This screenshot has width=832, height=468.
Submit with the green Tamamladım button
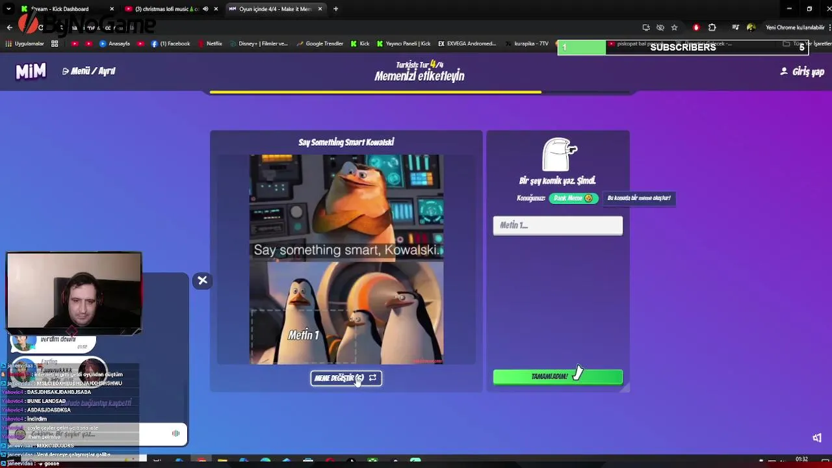click(x=558, y=376)
